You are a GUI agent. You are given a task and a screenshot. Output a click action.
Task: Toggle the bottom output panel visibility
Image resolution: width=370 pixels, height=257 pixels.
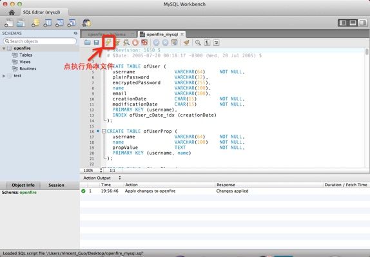click(x=353, y=23)
